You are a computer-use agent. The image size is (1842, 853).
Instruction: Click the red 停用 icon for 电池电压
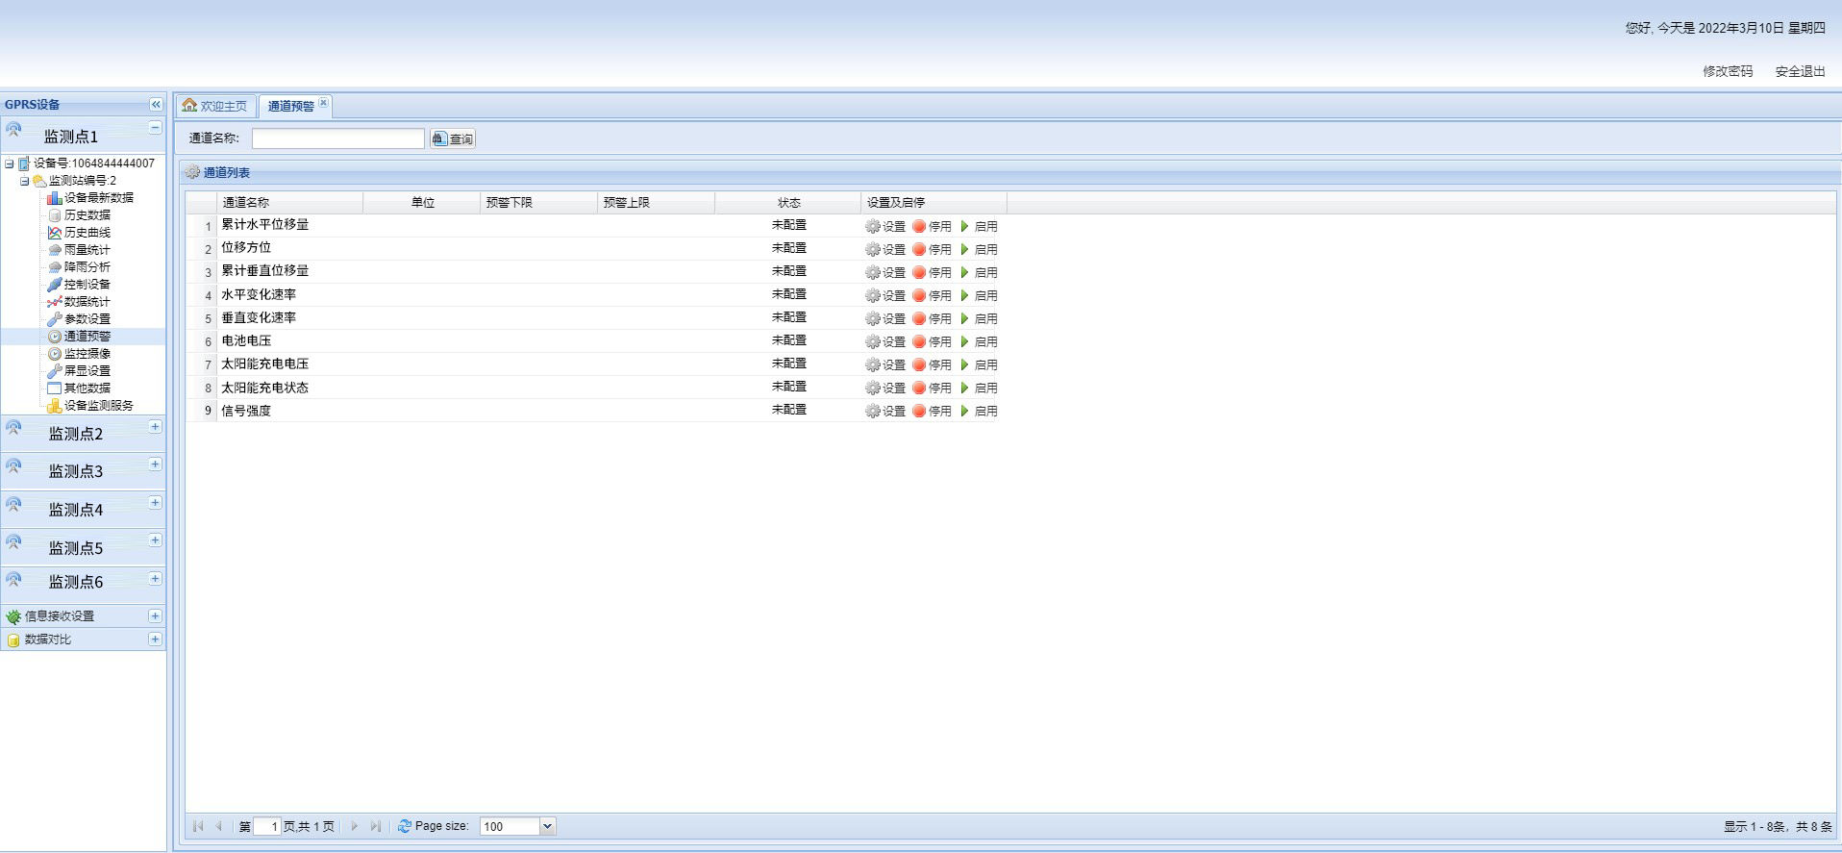click(919, 342)
